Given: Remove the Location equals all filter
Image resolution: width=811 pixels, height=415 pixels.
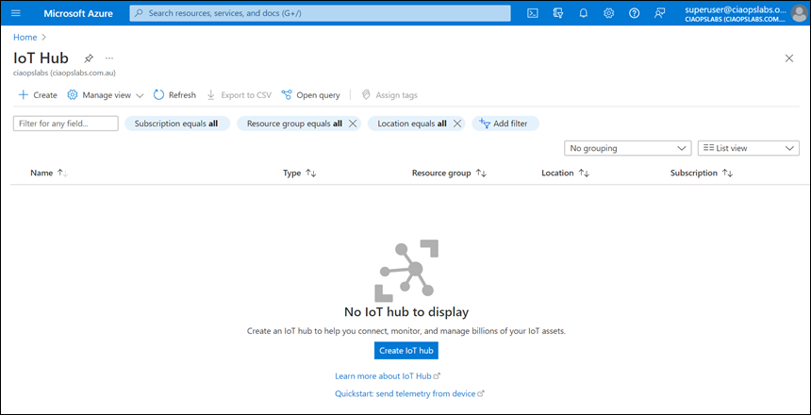Looking at the screenshot, I should click(456, 124).
